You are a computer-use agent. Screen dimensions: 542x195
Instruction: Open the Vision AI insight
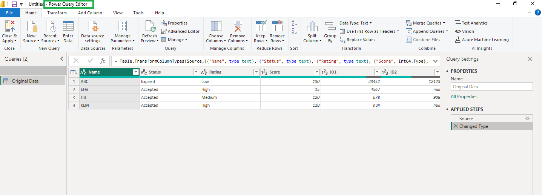click(x=464, y=31)
